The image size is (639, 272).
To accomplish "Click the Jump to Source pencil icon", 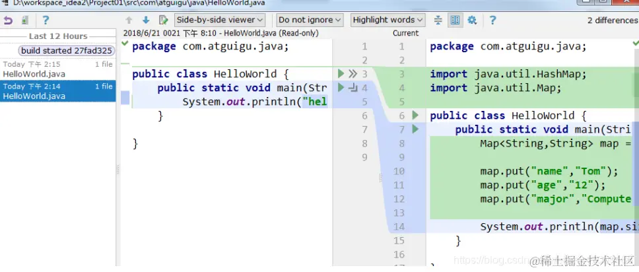I will pyautogui.click(x=164, y=20).
